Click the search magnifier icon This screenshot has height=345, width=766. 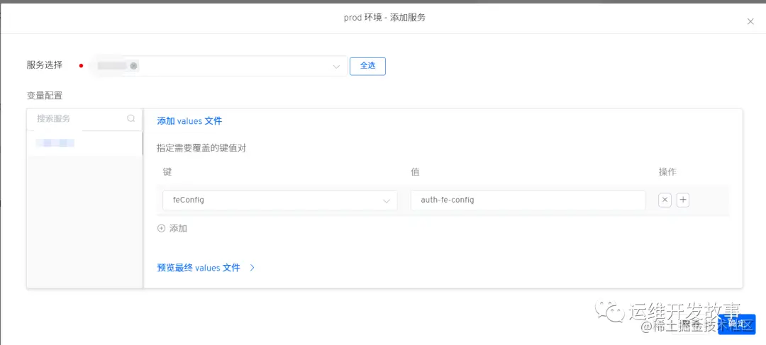[x=131, y=118]
